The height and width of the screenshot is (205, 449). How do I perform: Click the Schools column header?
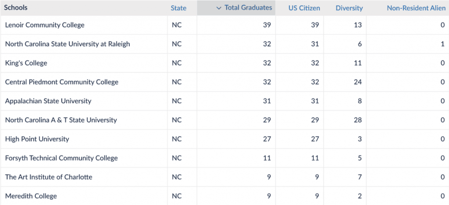click(x=16, y=8)
